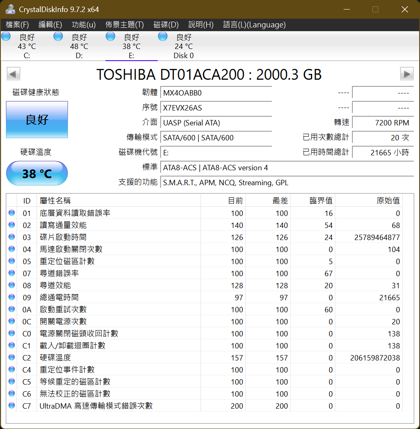Click the transfer mode SATA/600 field
Image resolution: width=420 pixels, height=429 pixels.
coord(216,137)
